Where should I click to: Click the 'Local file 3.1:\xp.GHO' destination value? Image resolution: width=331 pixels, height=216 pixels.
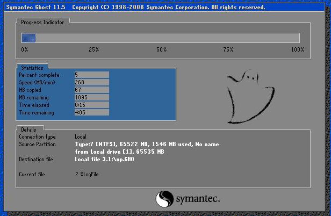104,159
